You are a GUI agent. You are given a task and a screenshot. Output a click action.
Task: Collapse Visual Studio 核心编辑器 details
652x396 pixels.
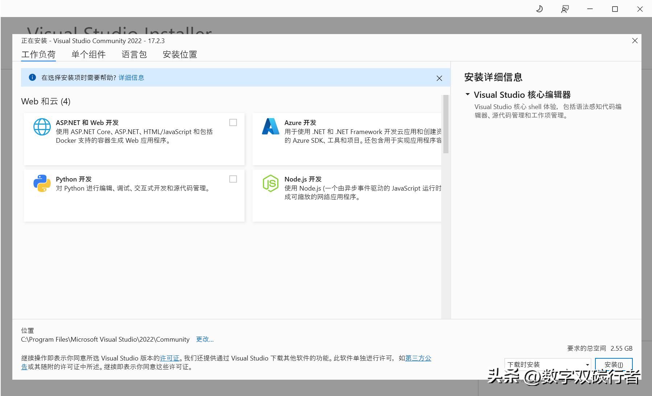(467, 95)
